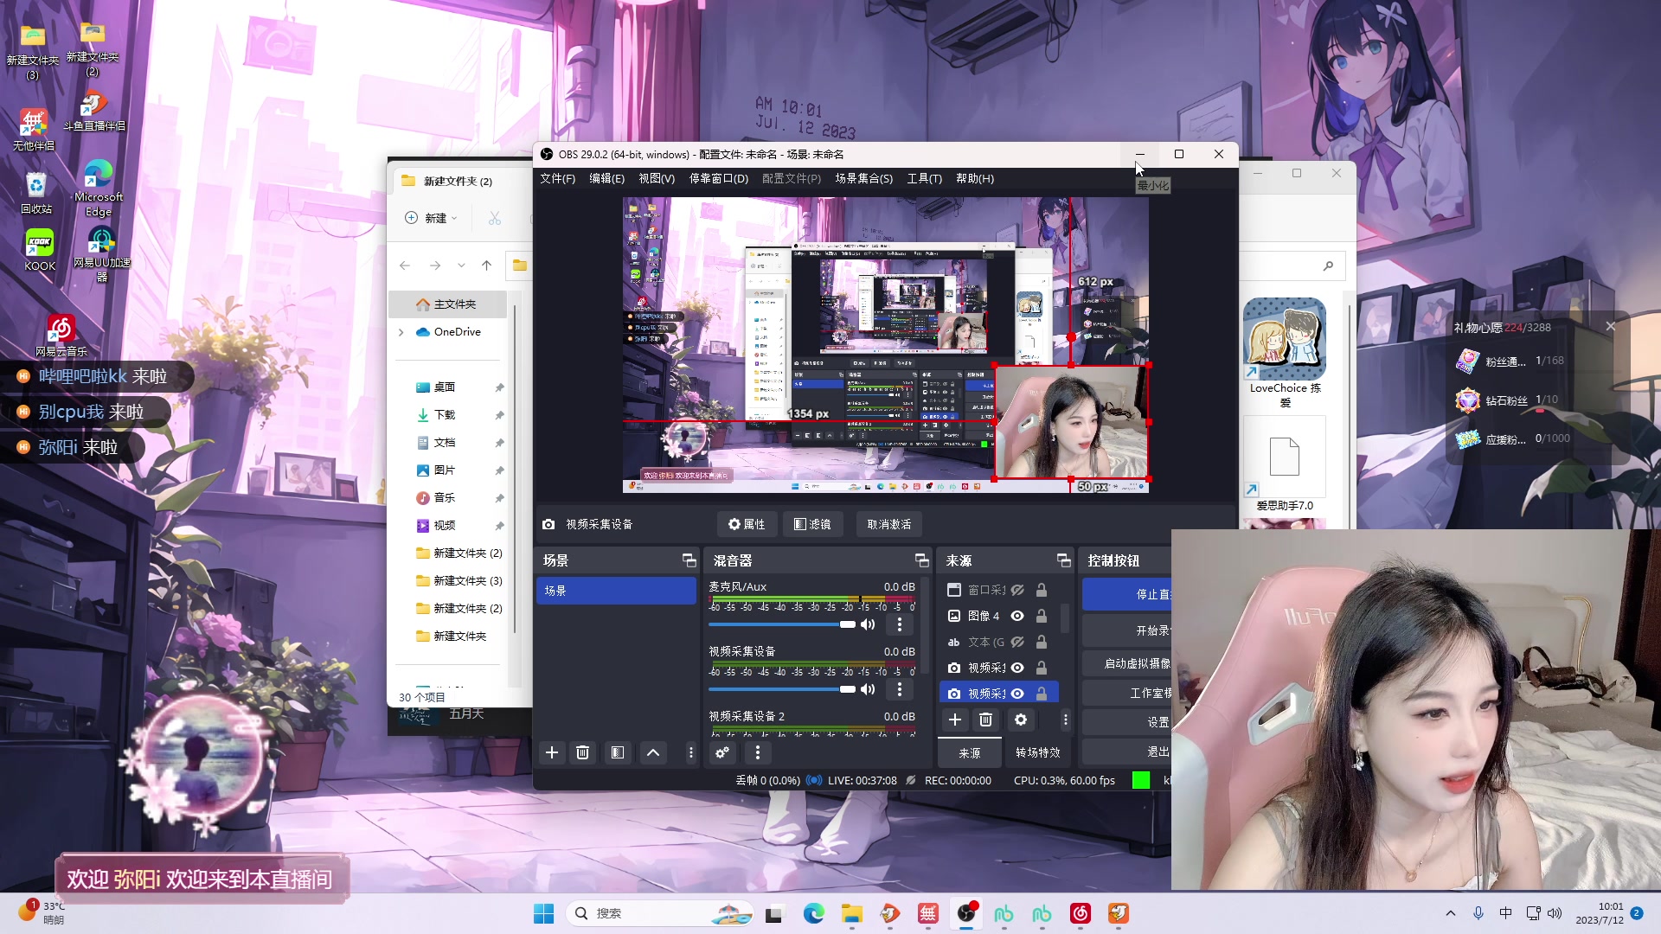This screenshot has width=1661, height=934.
Task: Toggle lock on 文本 source
Action: pyautogui.click(x=1042, y=642)
